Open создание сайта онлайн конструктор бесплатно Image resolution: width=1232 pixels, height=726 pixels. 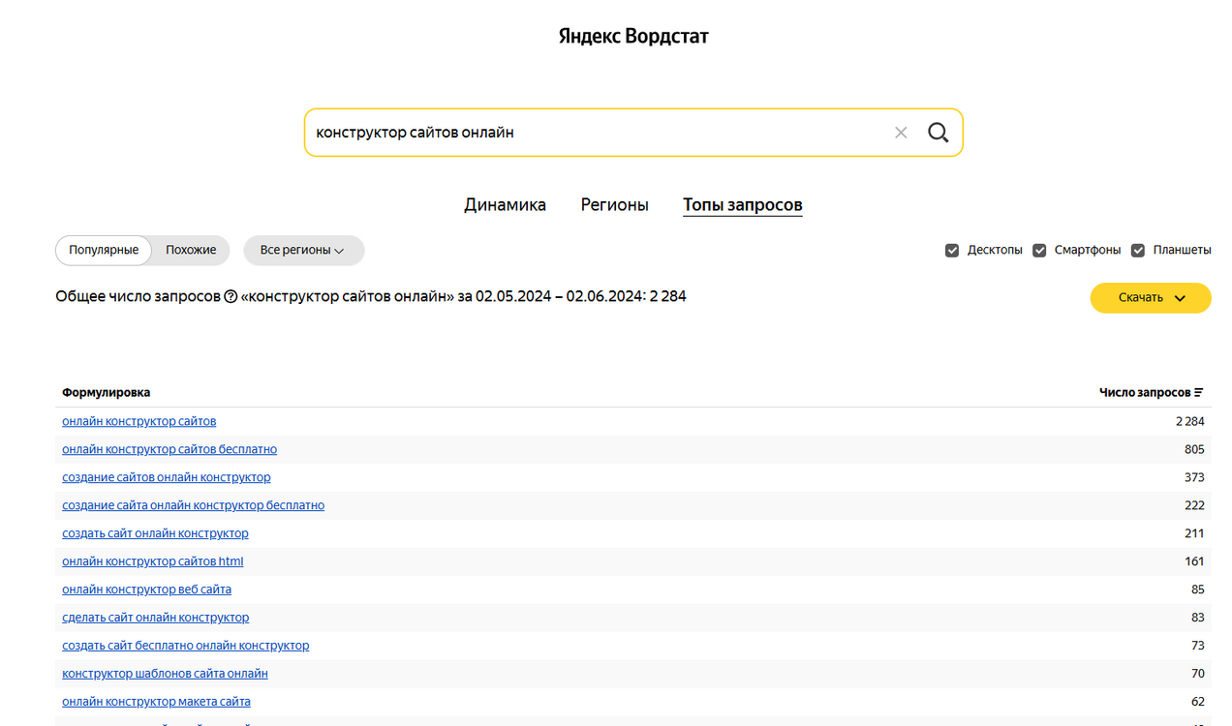coord(194,505)
